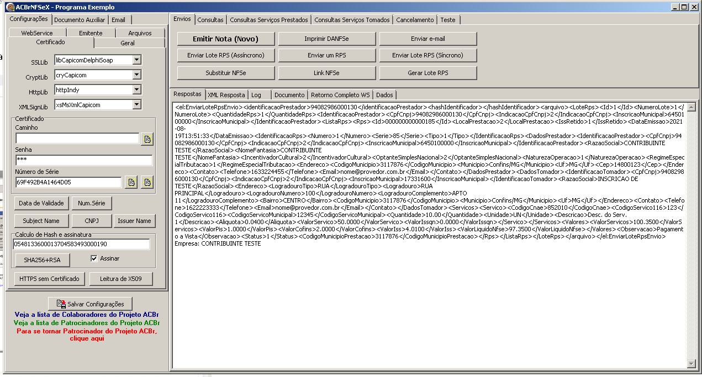Click the HTTPS sem Certificado button

coord(50,279)
